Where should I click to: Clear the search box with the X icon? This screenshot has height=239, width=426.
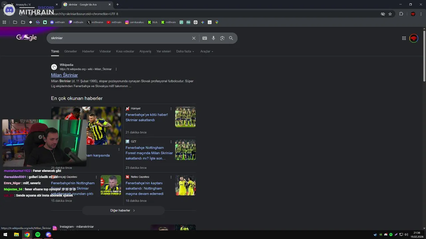point(194,38)
